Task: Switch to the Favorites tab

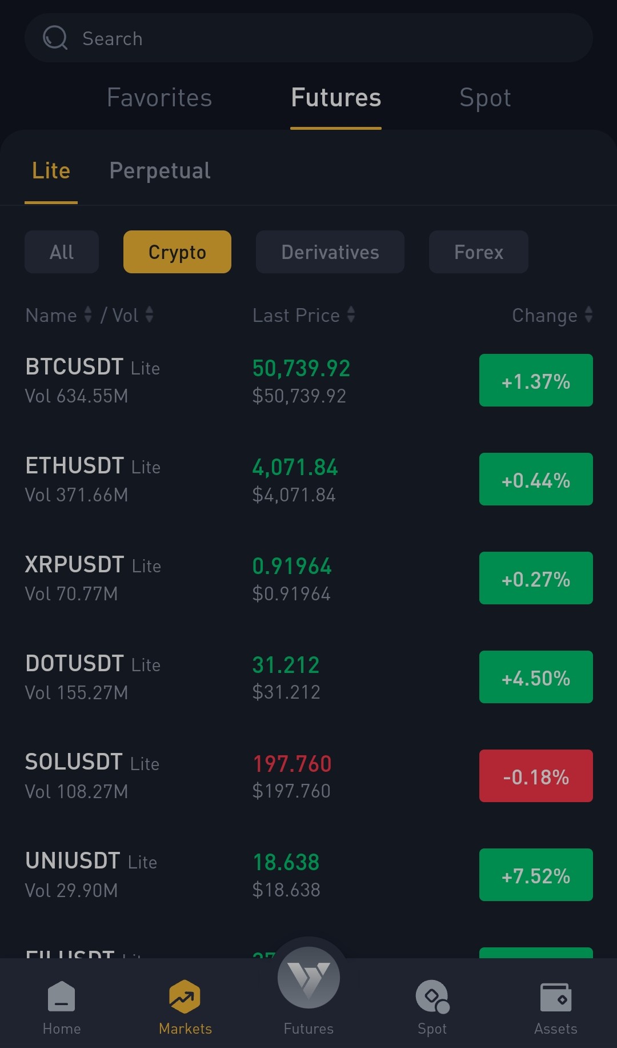Action: click(x=159, y=98)
